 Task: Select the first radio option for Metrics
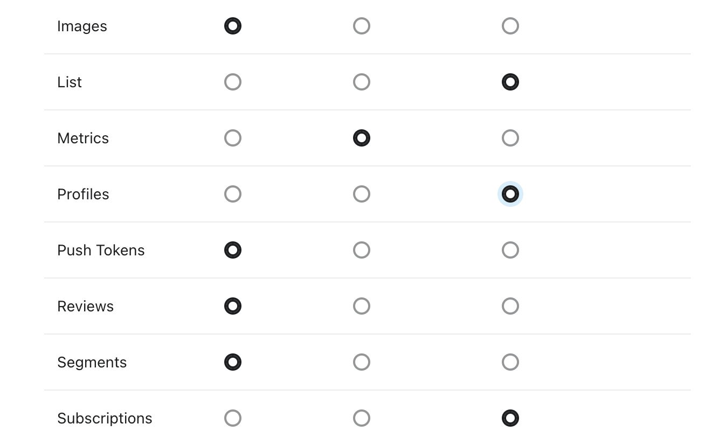coord(233,138)
